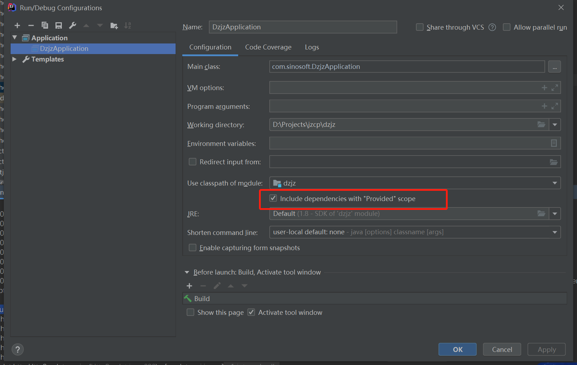Click the Copy Configuration icon

45,25
